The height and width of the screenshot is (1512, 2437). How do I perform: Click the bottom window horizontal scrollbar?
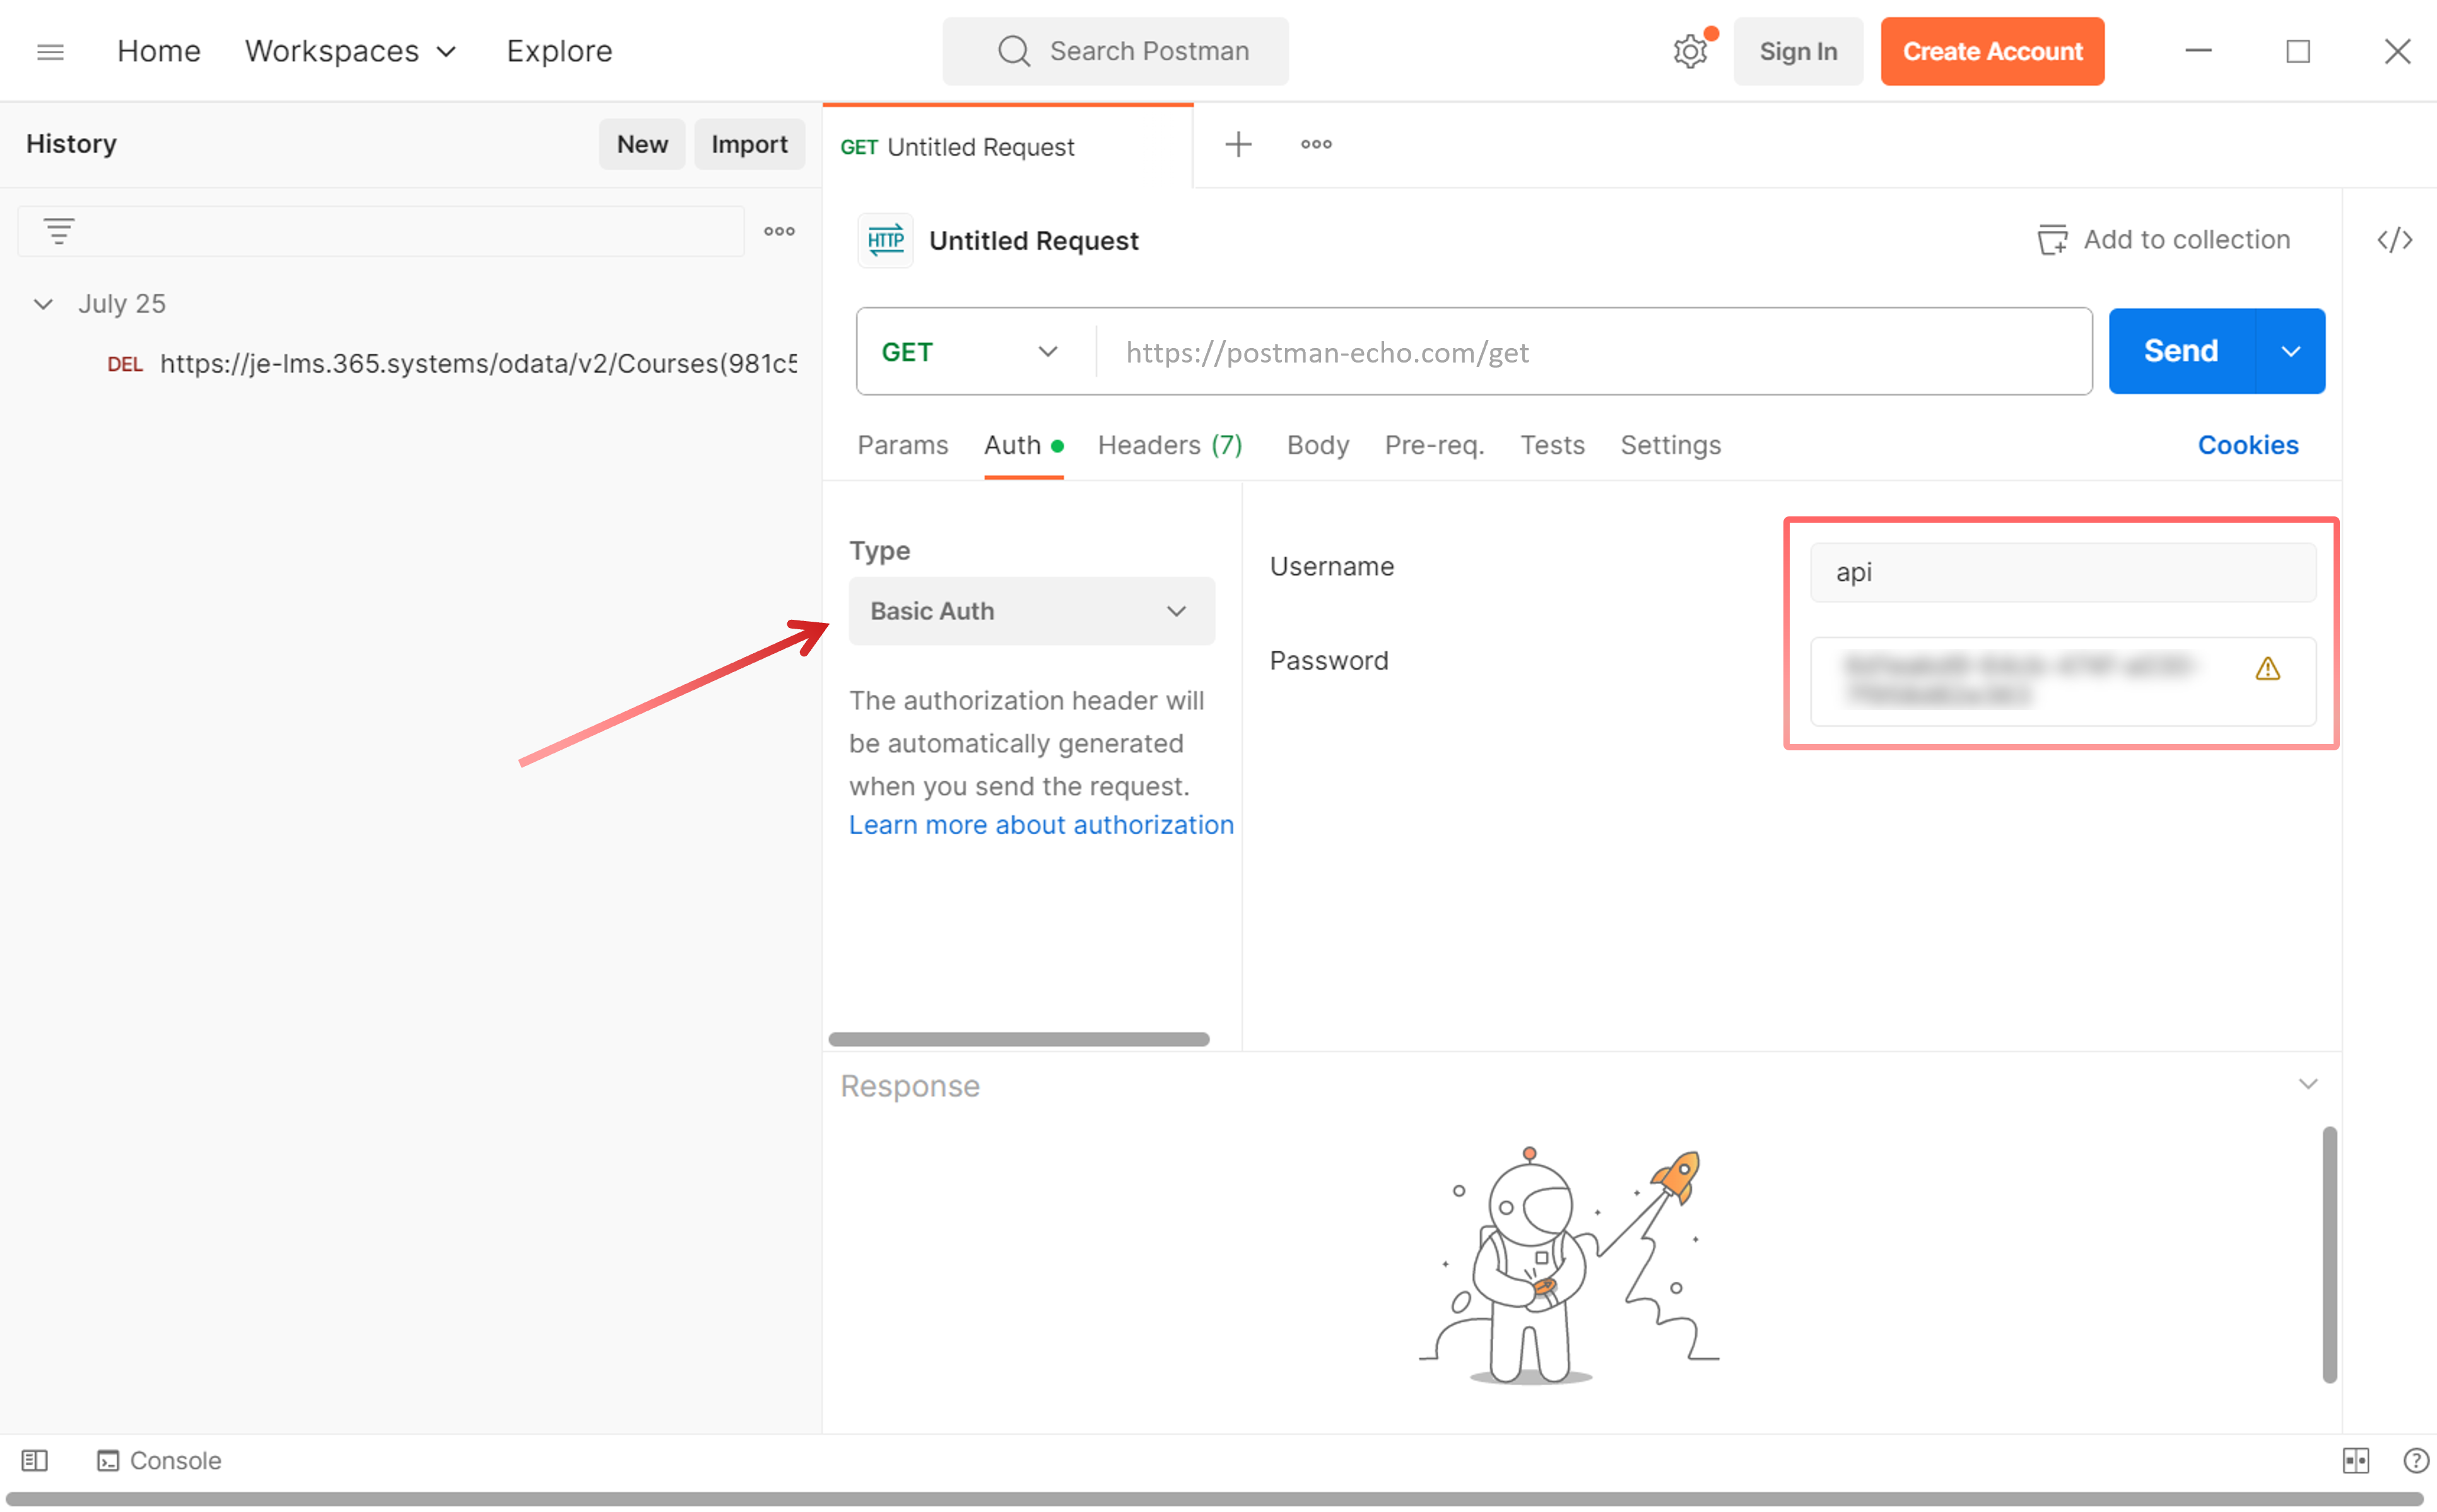pos(1214,1499)
